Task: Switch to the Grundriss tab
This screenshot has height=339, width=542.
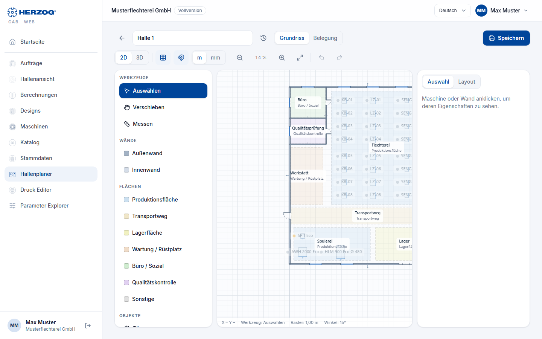Action: point(292,38)
